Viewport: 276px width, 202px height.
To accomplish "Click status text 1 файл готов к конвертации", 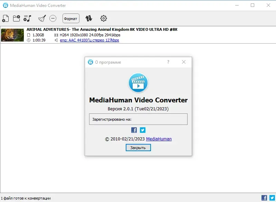I will (x=26, y=198).
